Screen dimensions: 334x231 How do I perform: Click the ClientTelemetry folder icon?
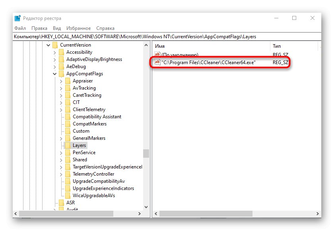pos(68,110)
